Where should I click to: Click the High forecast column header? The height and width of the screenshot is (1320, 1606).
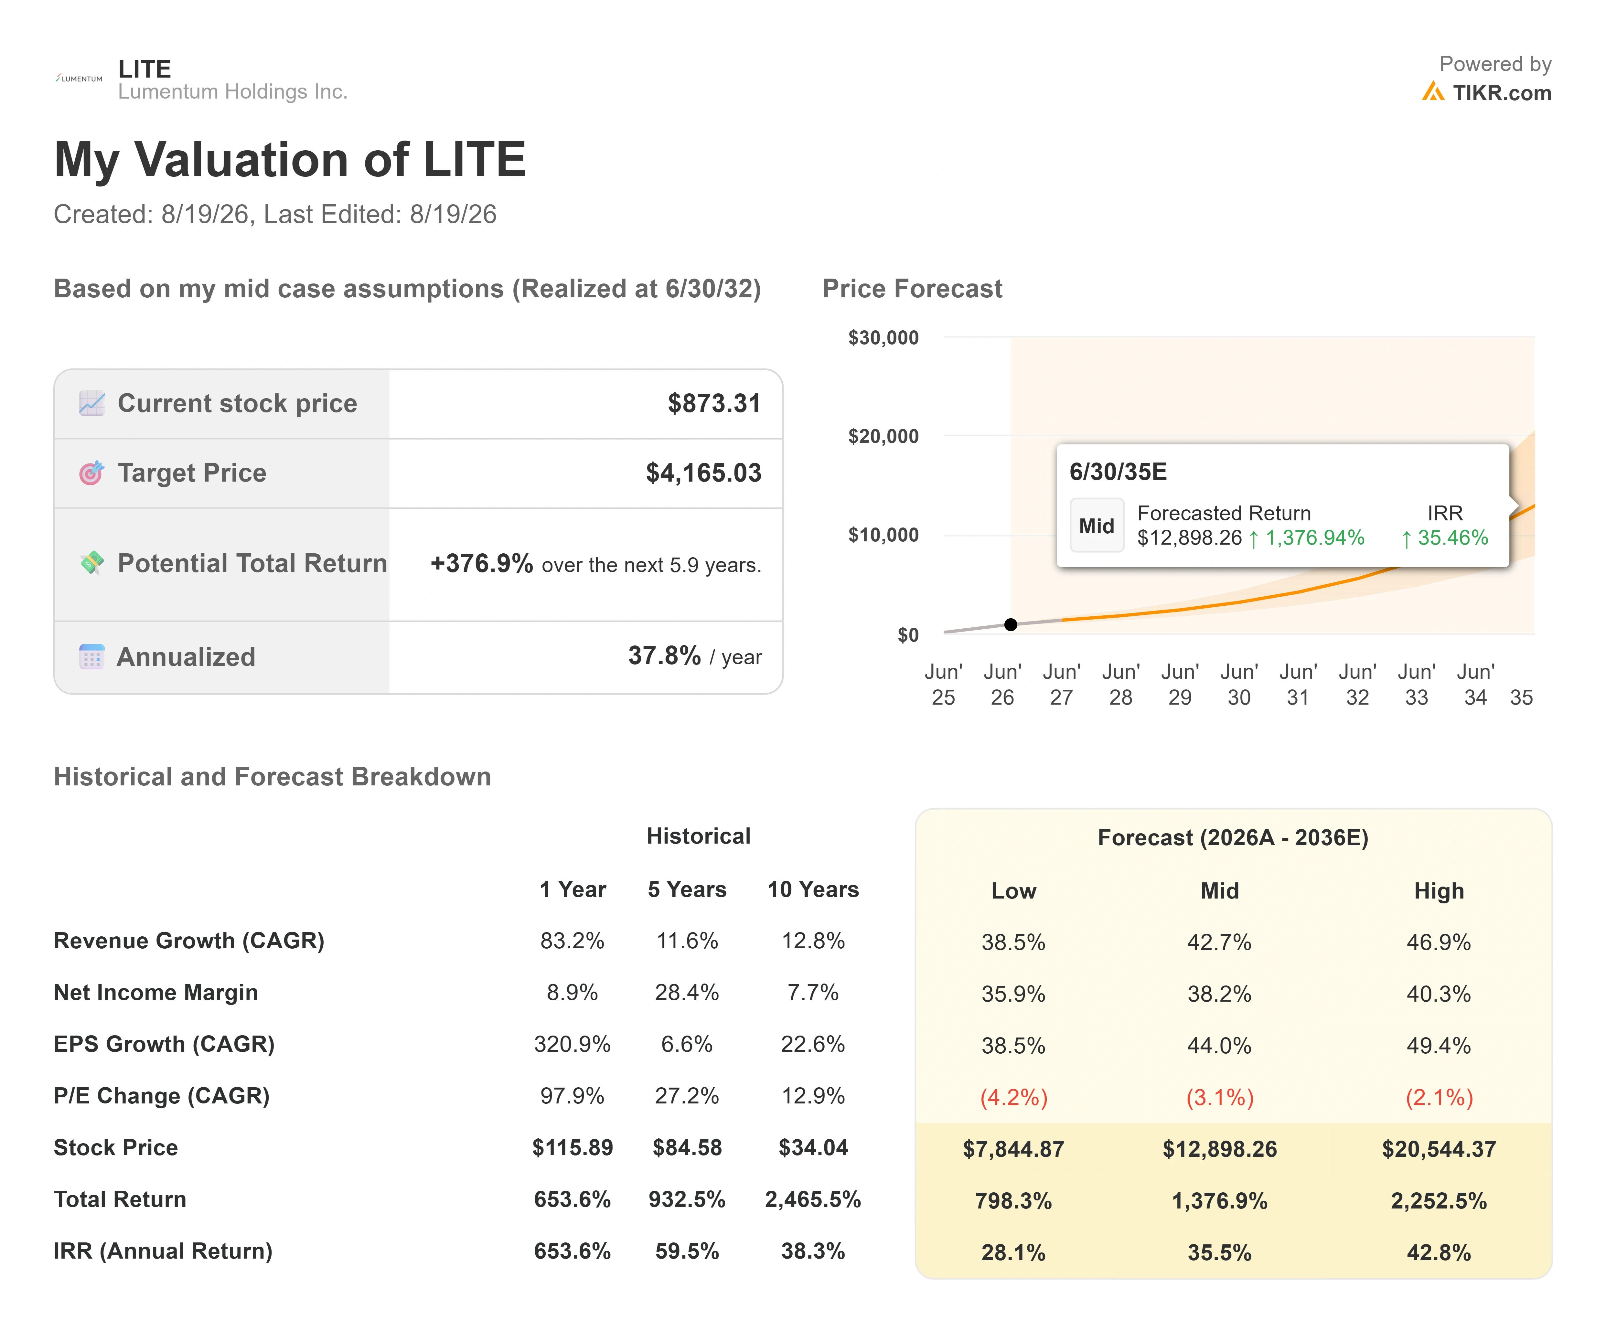click(1439, 891)
